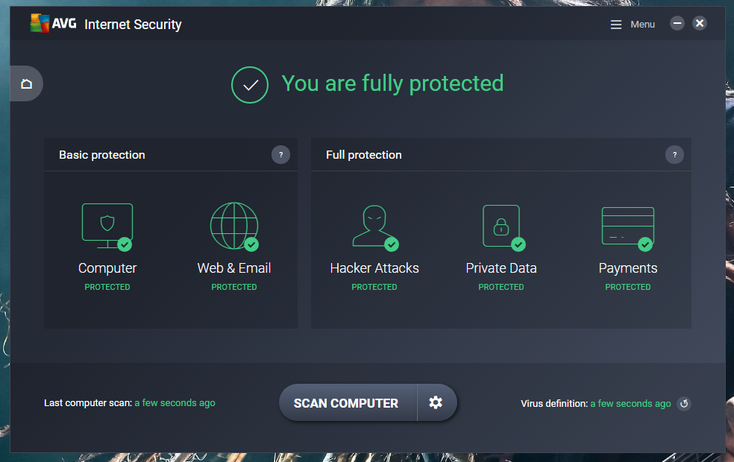Select the Basic protection panel header
The width and height of the screenshot is (734, 462).
click(101, 155)
